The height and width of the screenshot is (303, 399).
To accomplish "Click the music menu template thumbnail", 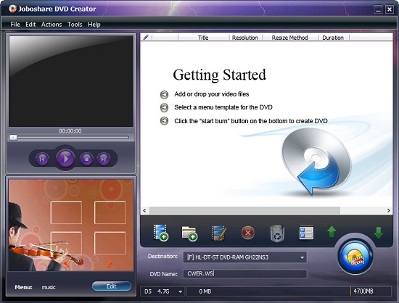I will pyautogui.click(x=71, y=225).
